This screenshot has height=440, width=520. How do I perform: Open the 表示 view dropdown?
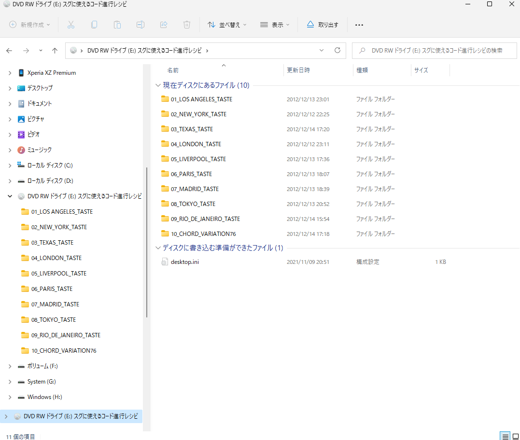click(275, 25)
